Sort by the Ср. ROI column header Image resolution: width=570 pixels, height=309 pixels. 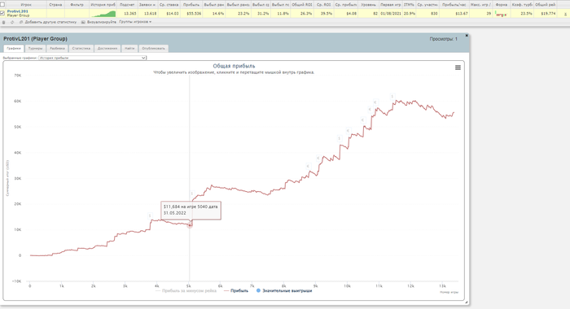(323, 5)
